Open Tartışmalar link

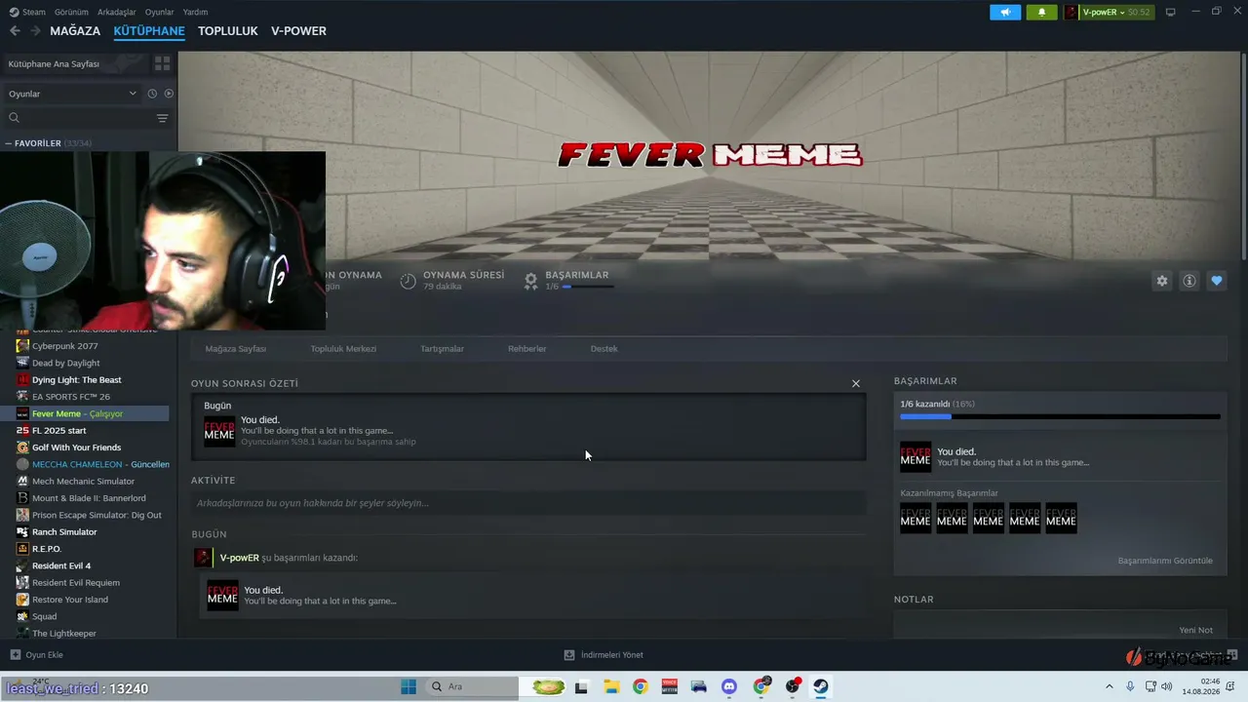(x=442, y=349)
